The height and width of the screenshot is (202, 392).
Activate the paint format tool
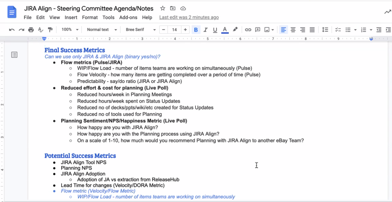50,30
